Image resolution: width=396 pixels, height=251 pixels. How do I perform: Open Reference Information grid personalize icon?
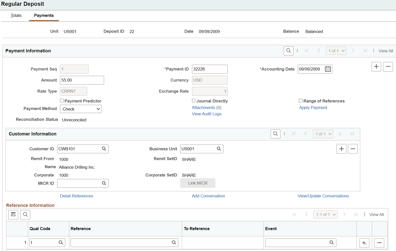[13, 214]
